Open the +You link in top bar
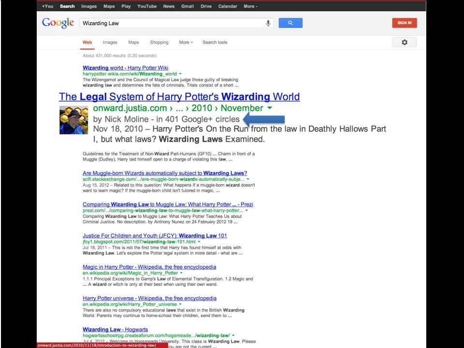464x348 pixels. click(48, 6)
